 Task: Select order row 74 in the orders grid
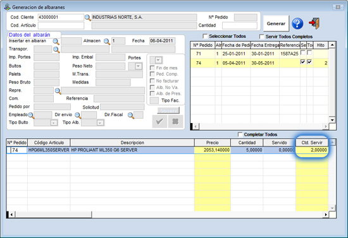coord(259,63)
